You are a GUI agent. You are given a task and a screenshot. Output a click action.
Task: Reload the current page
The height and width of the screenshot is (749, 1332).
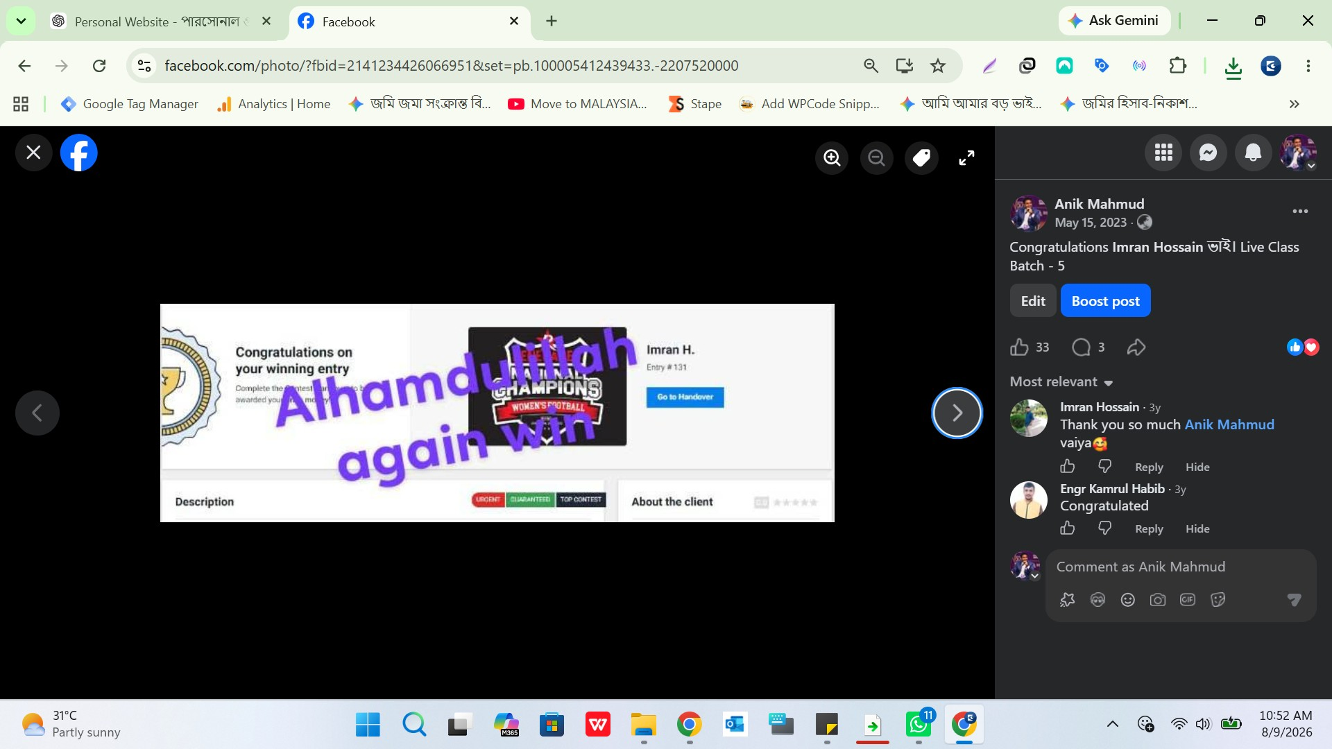point(99,66)
